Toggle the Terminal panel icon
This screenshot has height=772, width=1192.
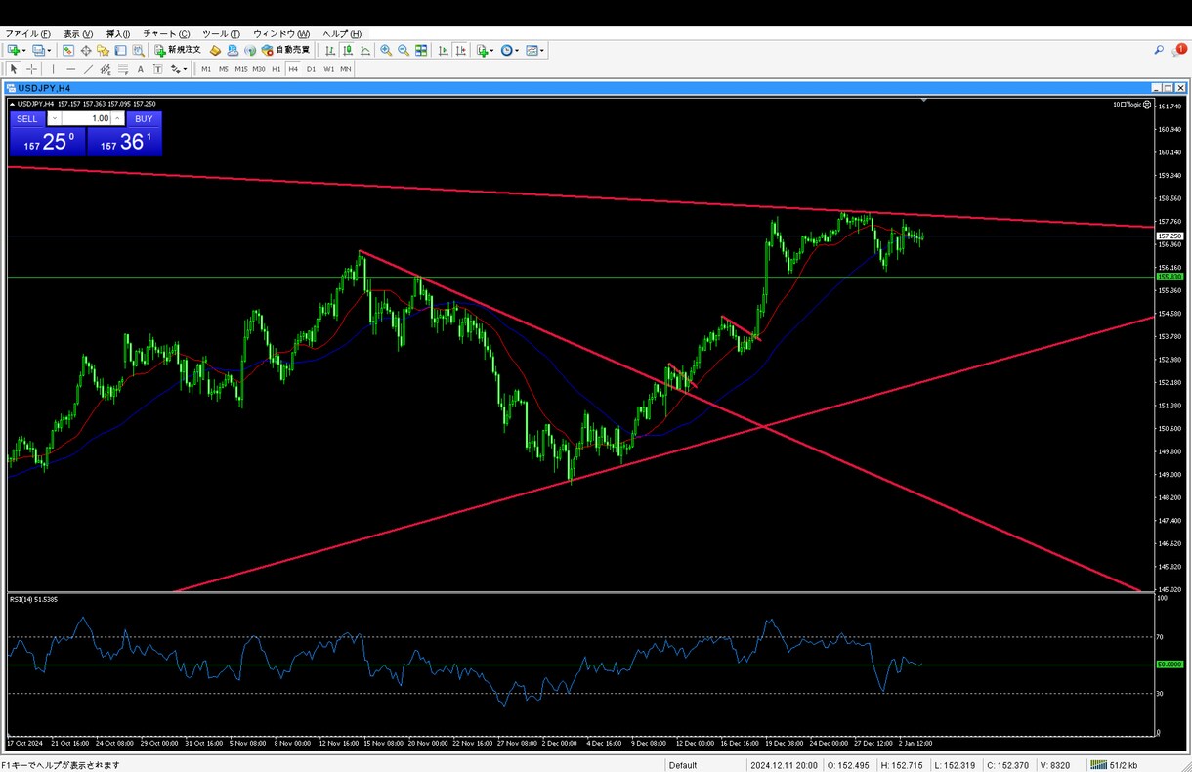(x=120, y=50)
